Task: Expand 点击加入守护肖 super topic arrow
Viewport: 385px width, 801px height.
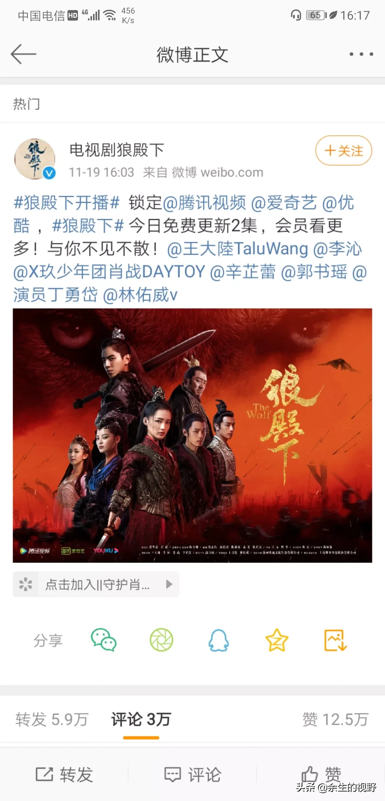Action: [169, 584]
